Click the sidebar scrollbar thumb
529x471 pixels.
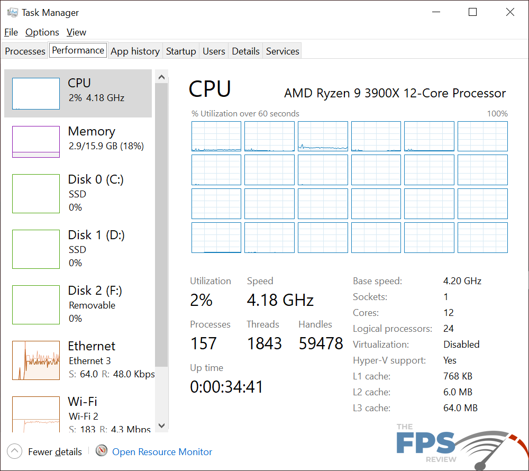point(161,225)
